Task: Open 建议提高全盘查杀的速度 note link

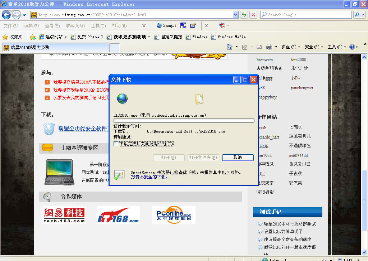Action: pos(288,240)
